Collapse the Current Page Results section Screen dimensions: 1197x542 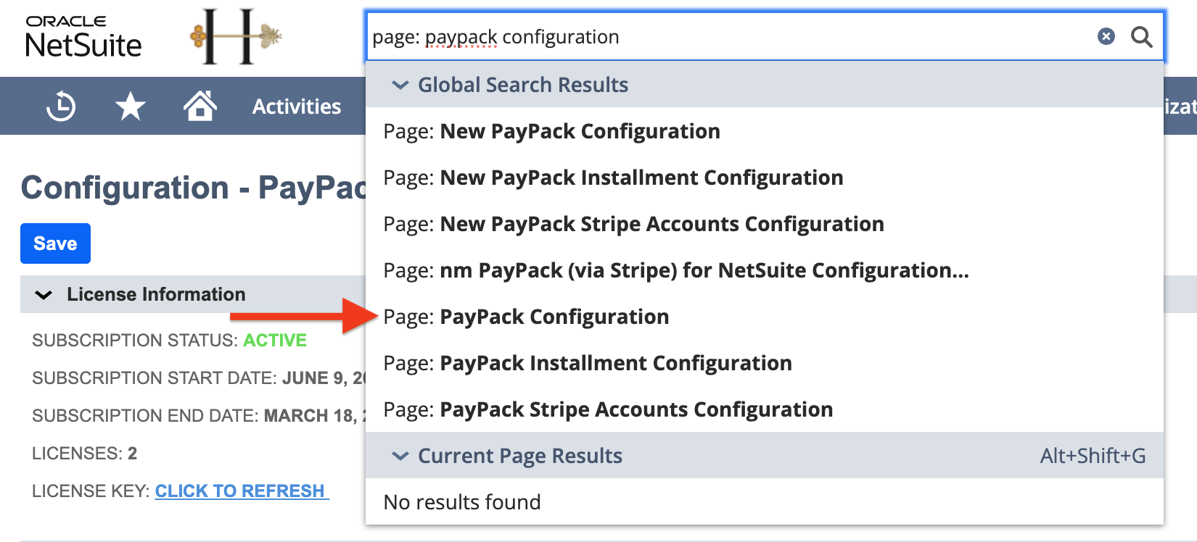(400, 456)
